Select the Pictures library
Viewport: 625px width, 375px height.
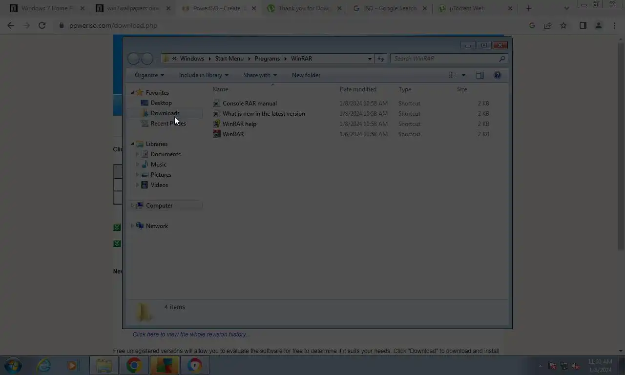pyautogui.click(x=161, y=175)
